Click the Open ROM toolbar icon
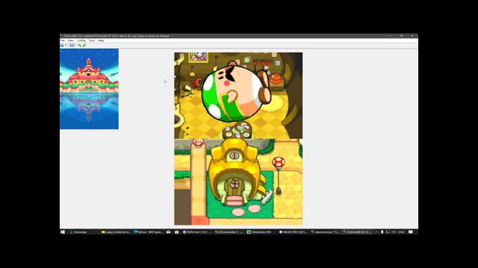Screen dimensions: 478x268 point(62,45)
